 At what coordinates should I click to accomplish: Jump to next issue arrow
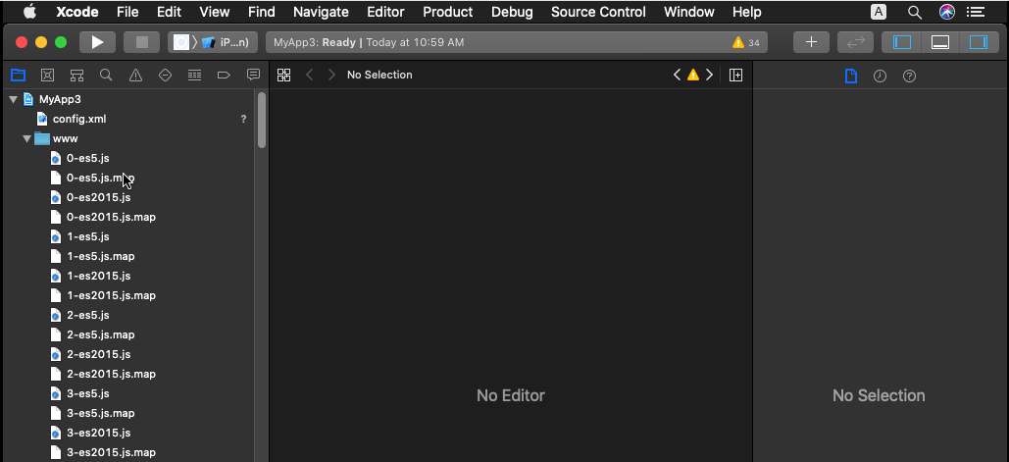pos(709,75)
